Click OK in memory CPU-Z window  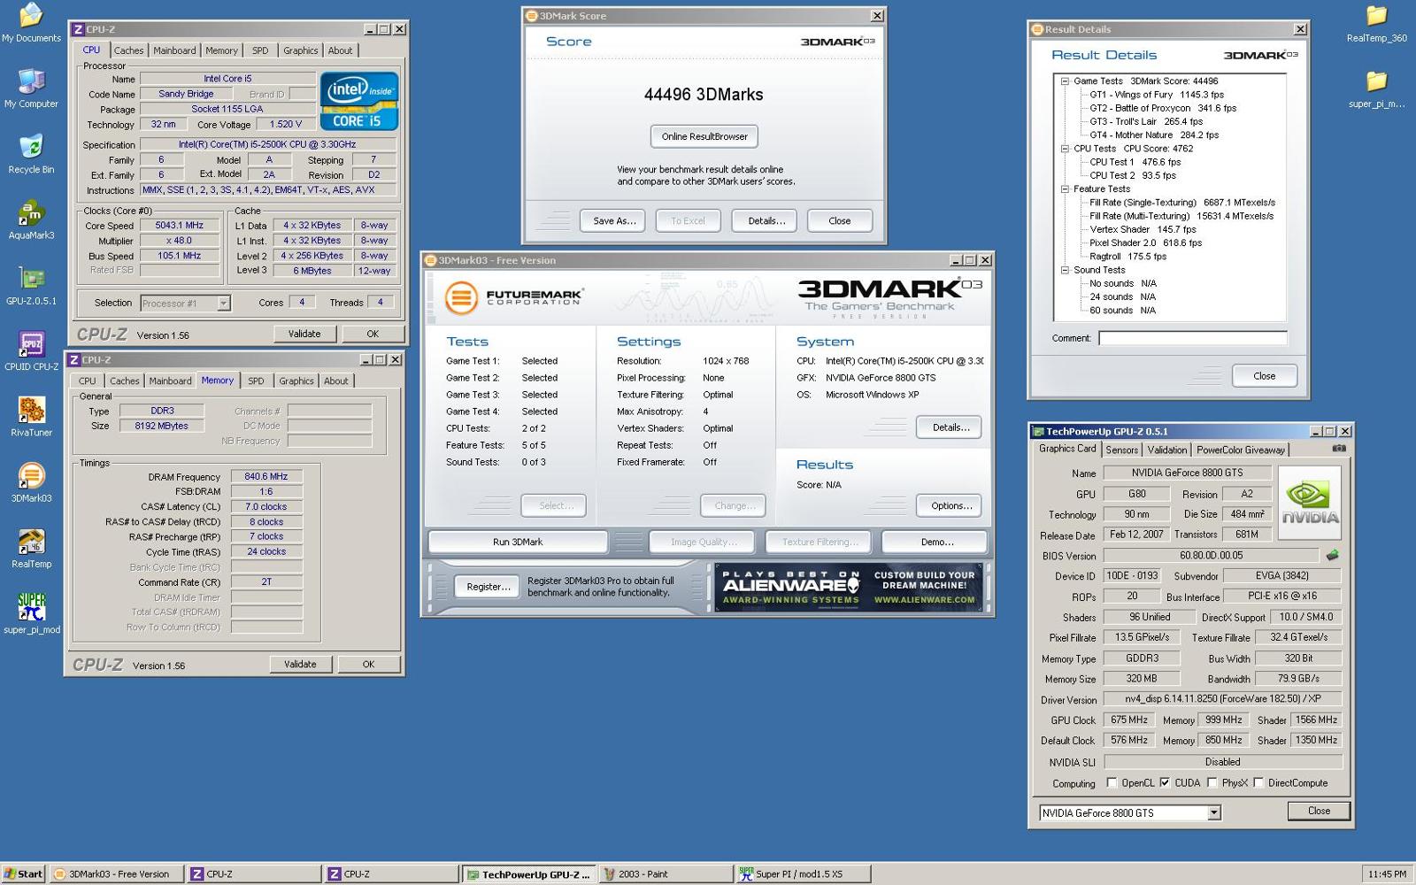368,664
